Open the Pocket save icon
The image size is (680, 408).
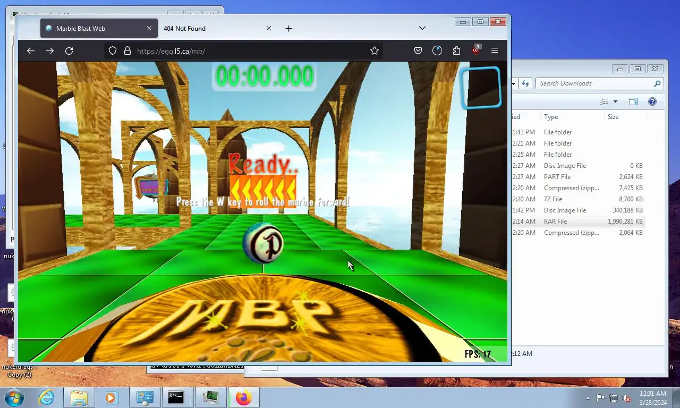click(x=418, y=50)
